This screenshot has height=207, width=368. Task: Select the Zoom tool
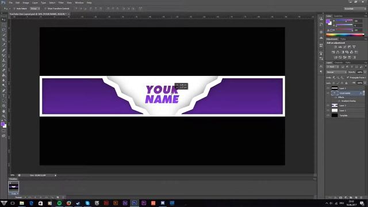[x=3, y=116]
